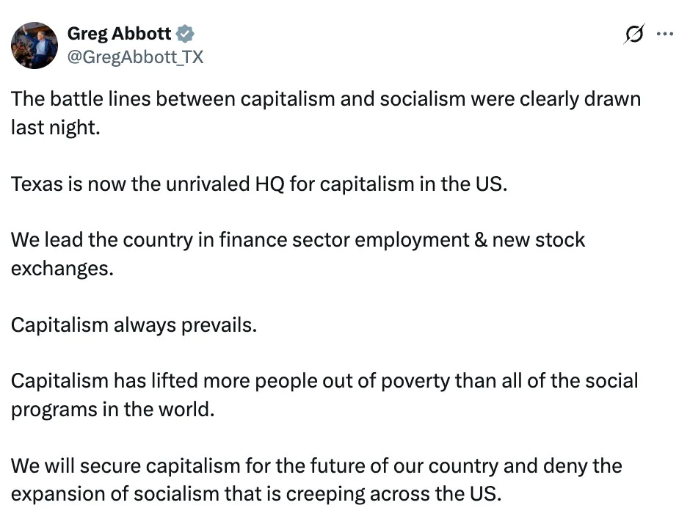690x530 pixels.
Task: Open the @GregAbbott_TX handle link
Action: click(x=135, y=57)
